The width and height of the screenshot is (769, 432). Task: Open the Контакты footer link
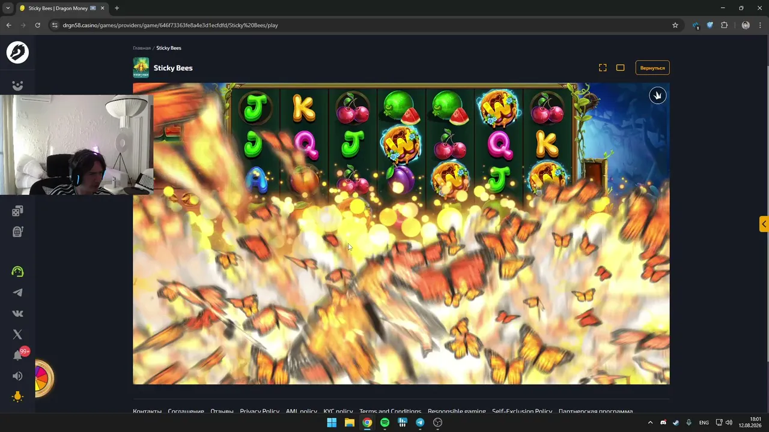pos(147,411)
